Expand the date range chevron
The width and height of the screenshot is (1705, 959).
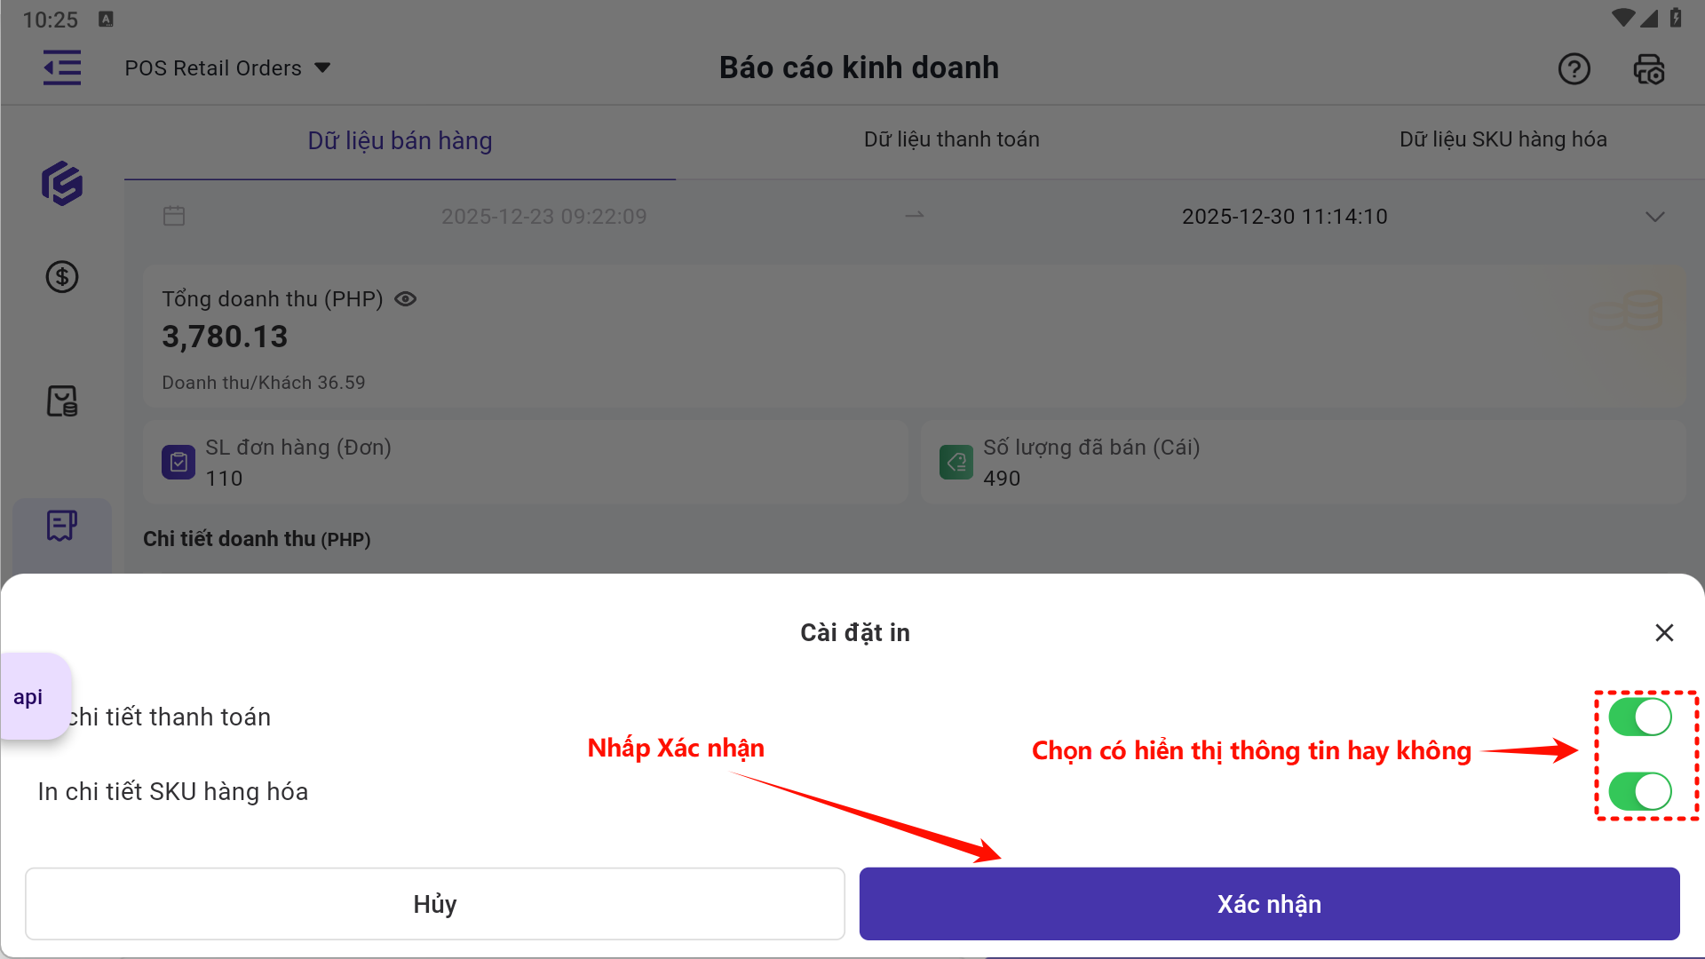point(1654,217)
